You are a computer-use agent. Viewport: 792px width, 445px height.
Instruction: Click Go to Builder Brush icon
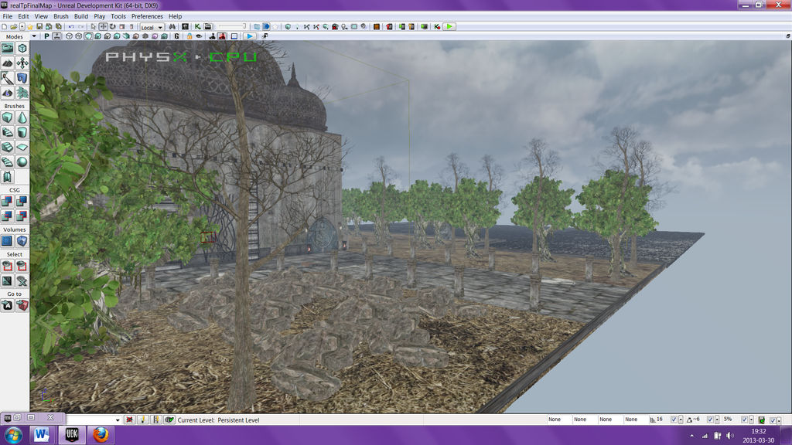point(22,305)
